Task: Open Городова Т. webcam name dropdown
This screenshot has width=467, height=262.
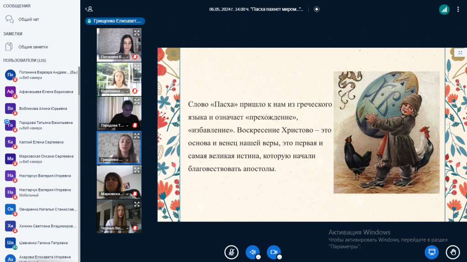Action: point(114,125)
